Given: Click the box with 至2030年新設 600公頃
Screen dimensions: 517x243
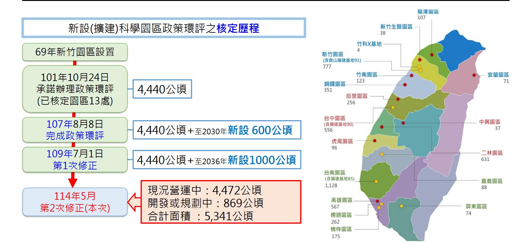Looking at the screenshot, I should click(217, 130).
